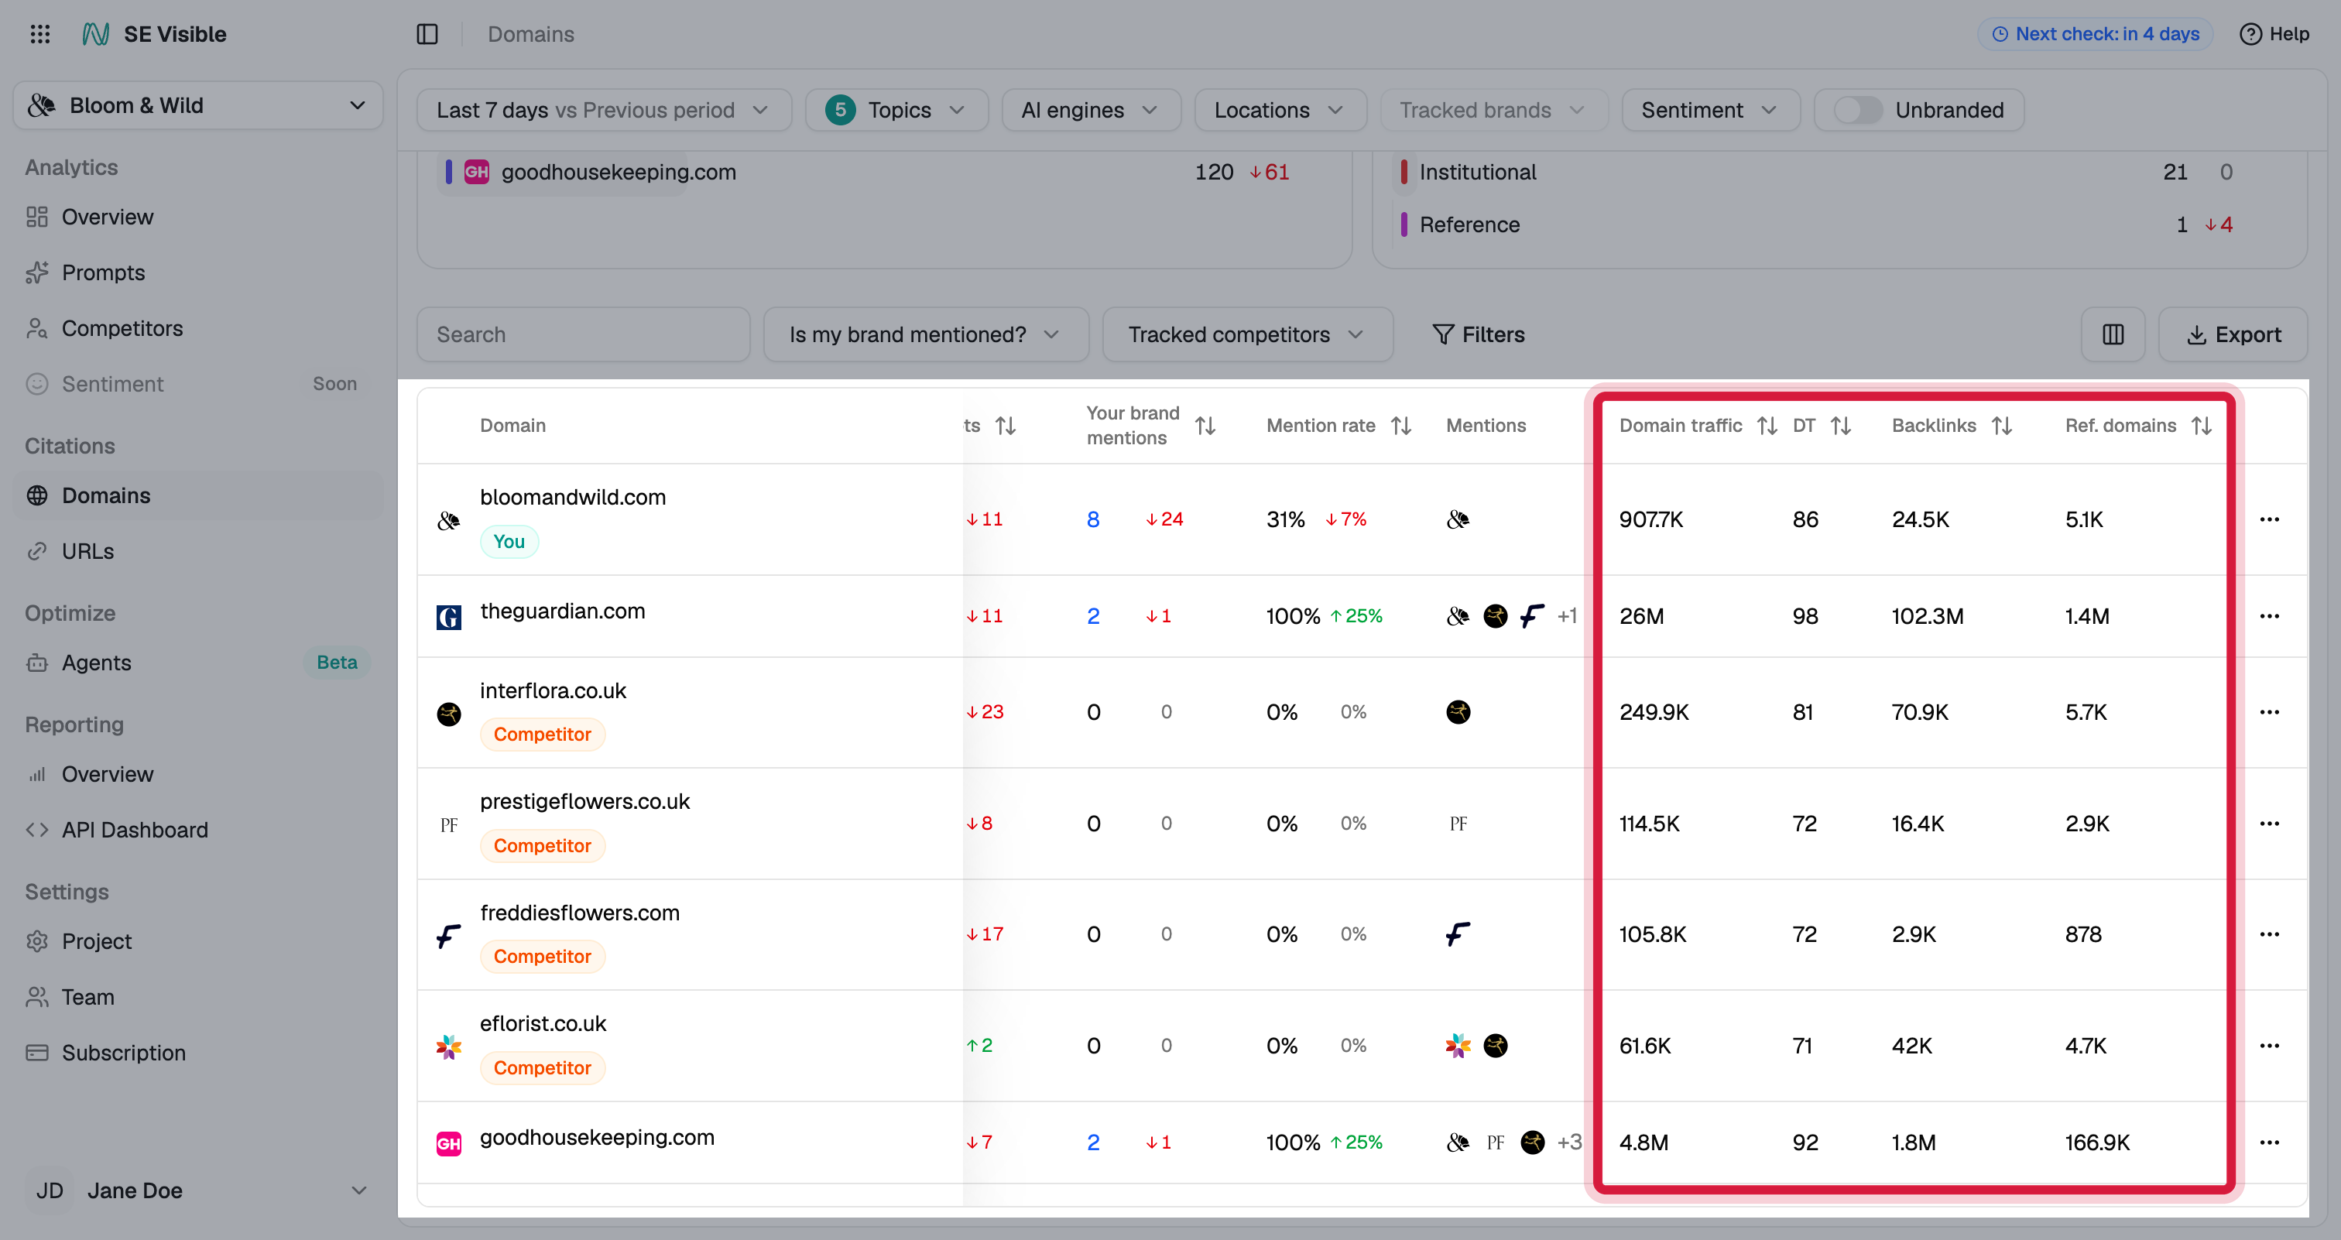Expand 'Is my brand mentioned?' dropdown
Viewport: 2341px width, 1240px height.
[x=925, y=334]
